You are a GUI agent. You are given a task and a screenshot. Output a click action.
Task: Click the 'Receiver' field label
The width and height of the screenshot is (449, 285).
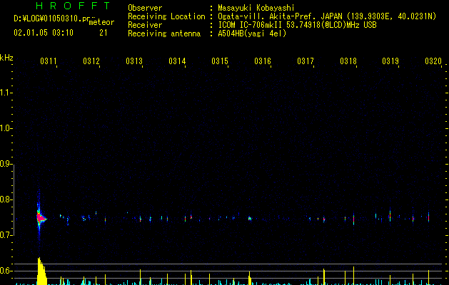click(x=145, y=25)
